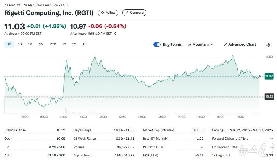Click the after-hours moon icon
The height and width of the screenshot is (160, 277).
(115, 34)
